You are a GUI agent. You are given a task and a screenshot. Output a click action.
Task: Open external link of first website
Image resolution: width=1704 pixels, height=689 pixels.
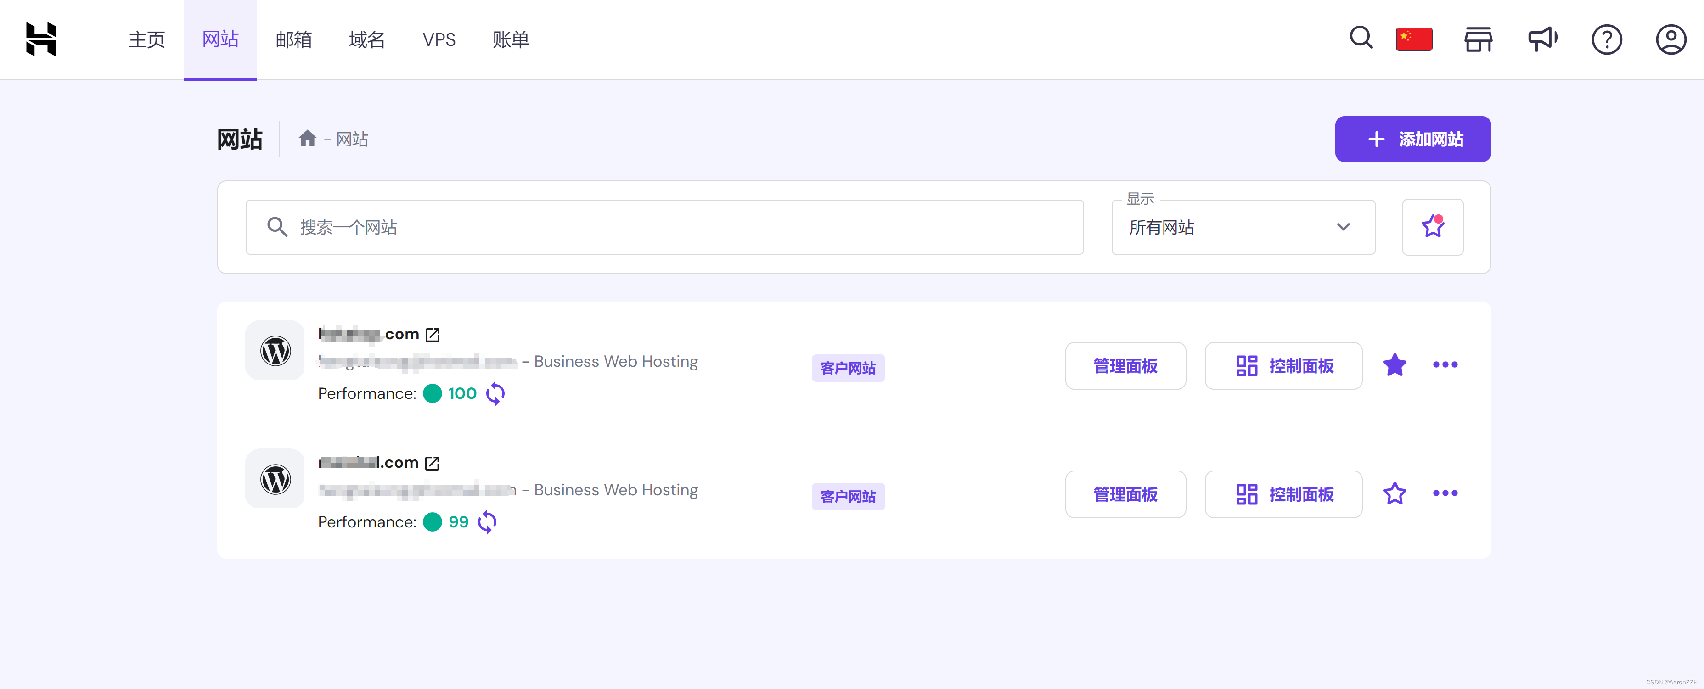(x=433, y=335)
